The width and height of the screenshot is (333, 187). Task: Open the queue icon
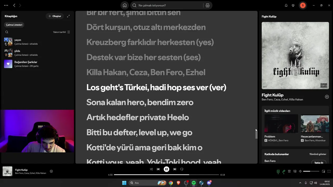click(289, 171)
